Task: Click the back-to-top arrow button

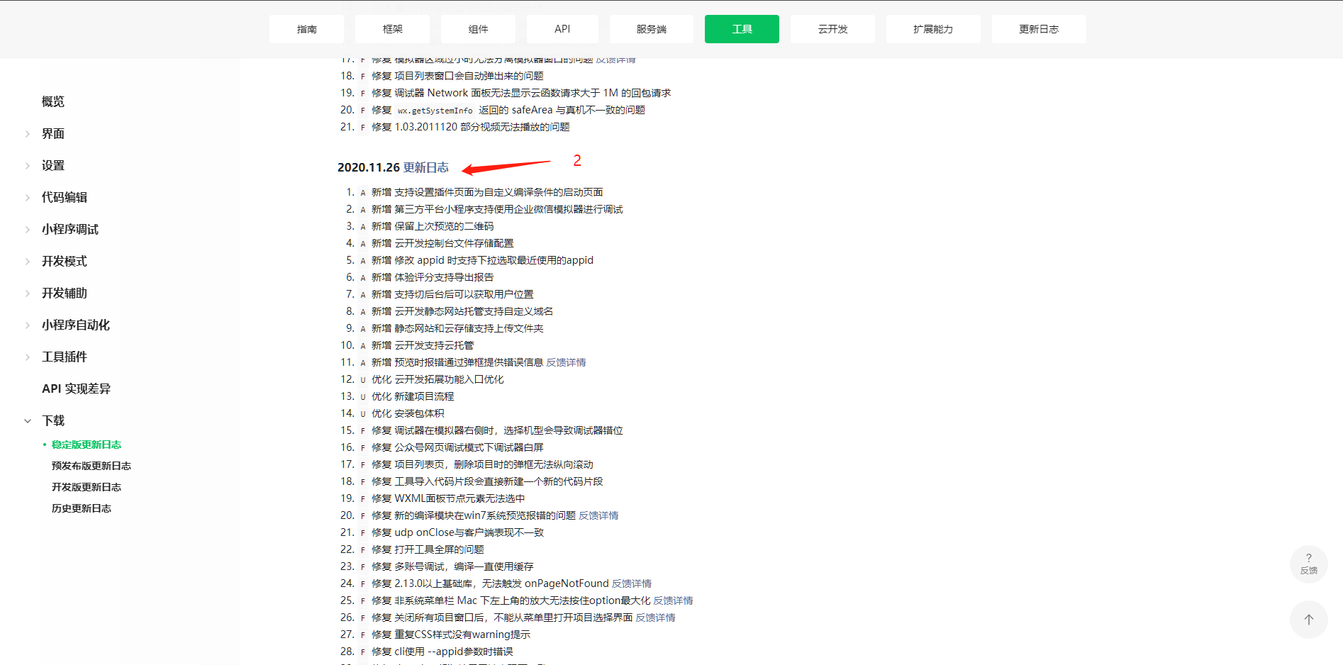Action: [x=1309, y=620]
